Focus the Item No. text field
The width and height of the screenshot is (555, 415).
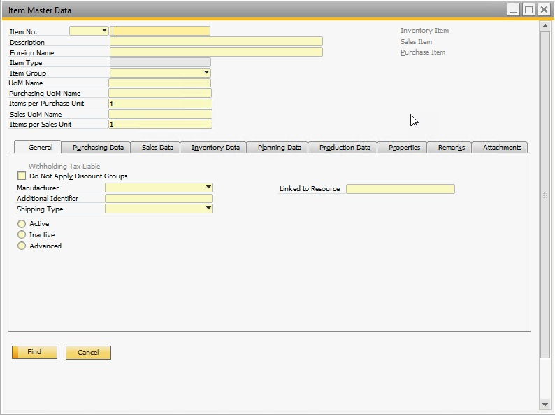(x=160, y=31)
